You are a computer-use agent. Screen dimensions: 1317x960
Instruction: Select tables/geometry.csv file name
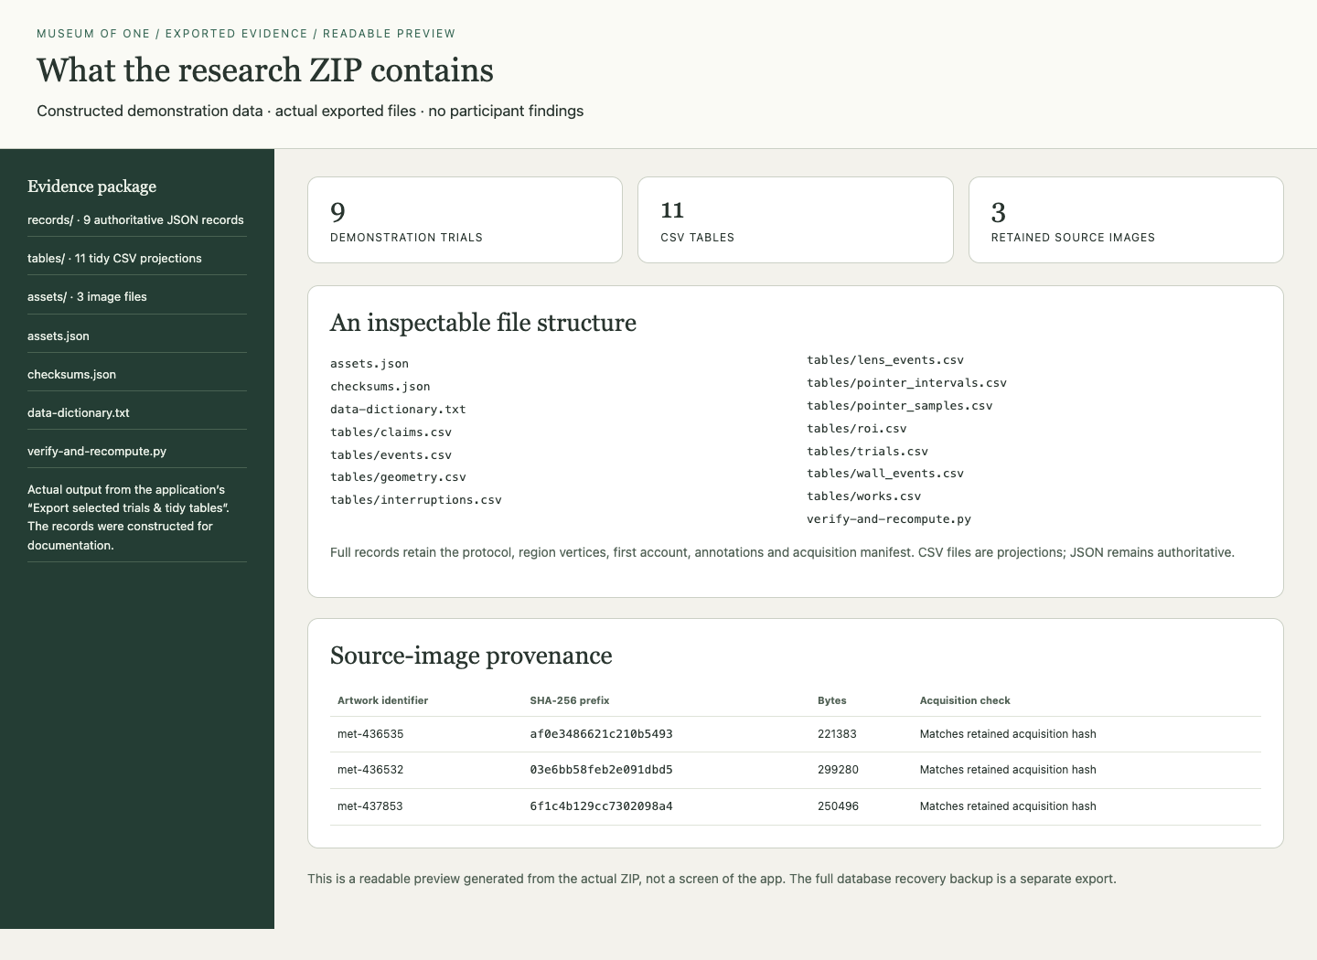[x=399, y=477]
